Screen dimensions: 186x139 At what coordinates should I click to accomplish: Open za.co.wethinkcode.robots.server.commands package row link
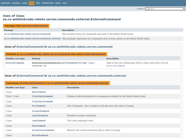28,34
